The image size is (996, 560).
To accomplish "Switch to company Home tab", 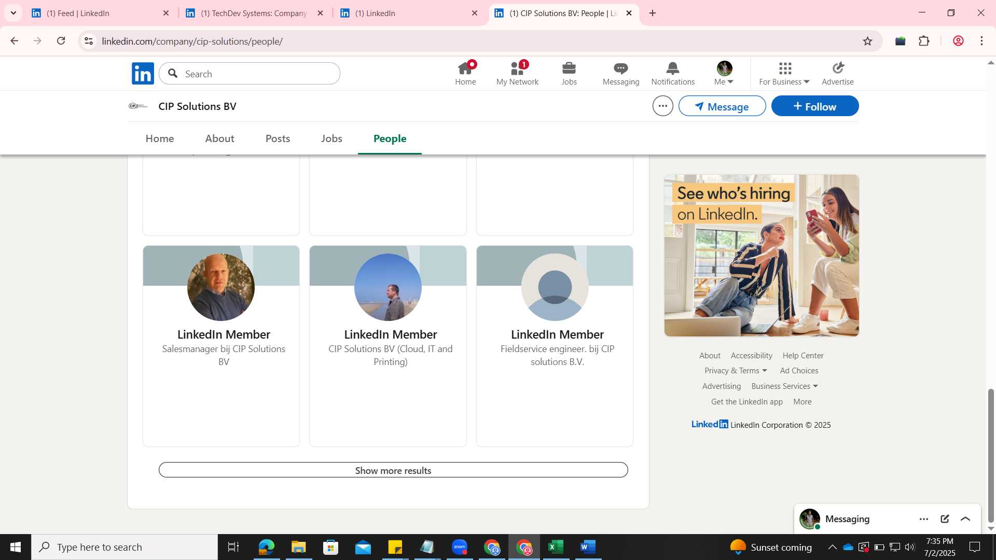I will coord(160,138).
